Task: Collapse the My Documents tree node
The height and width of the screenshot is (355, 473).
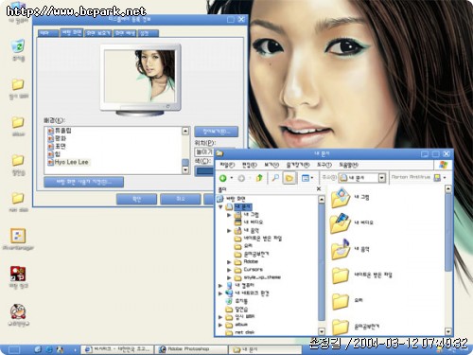Action: [x=220, y=207]
